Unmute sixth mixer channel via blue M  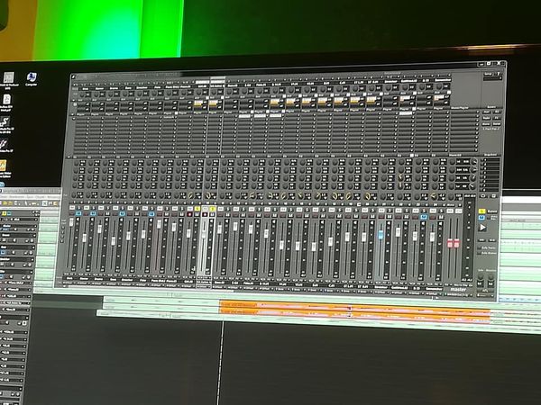coord(151,214)
